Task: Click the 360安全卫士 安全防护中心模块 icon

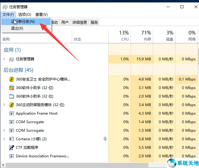Action: click(x=12, y=79)
